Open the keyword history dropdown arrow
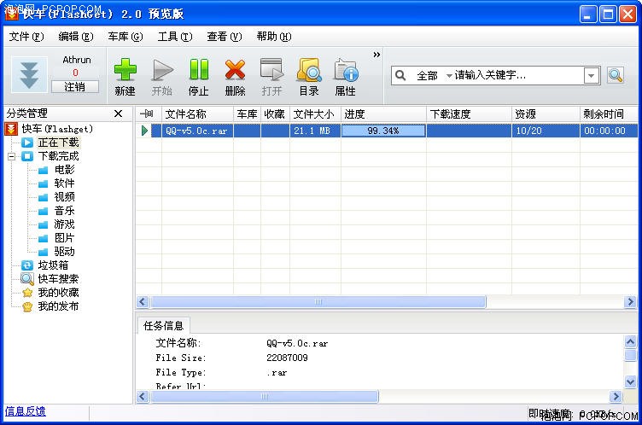This screenshot has width=642, height=425. coord(592,76)
